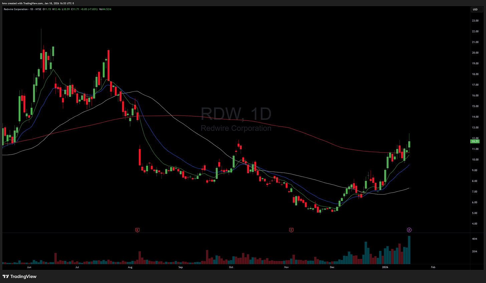
Task: Click the TradingView logo
Action: [20, 276]
